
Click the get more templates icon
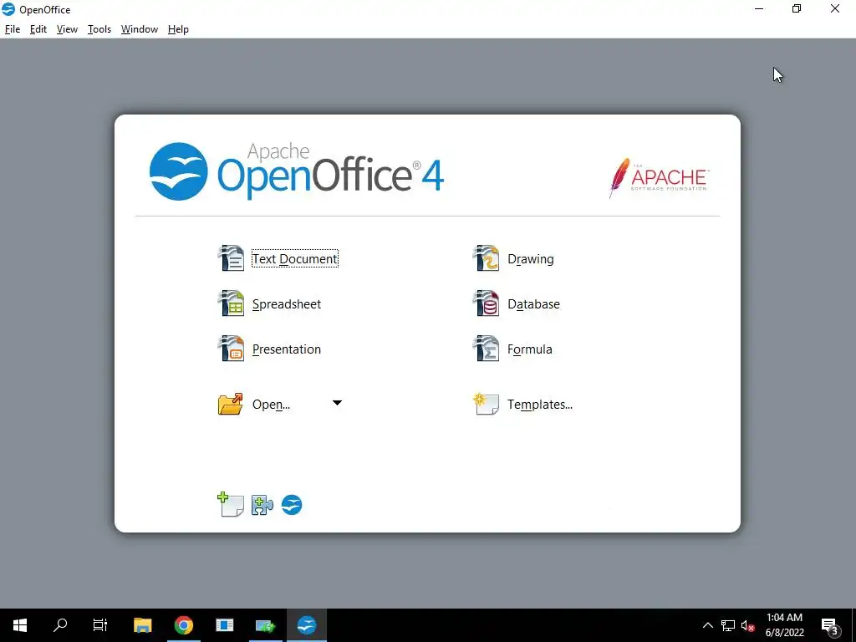231,504
